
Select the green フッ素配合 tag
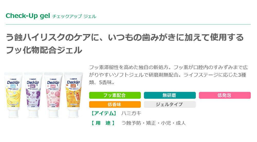[115, 95]
